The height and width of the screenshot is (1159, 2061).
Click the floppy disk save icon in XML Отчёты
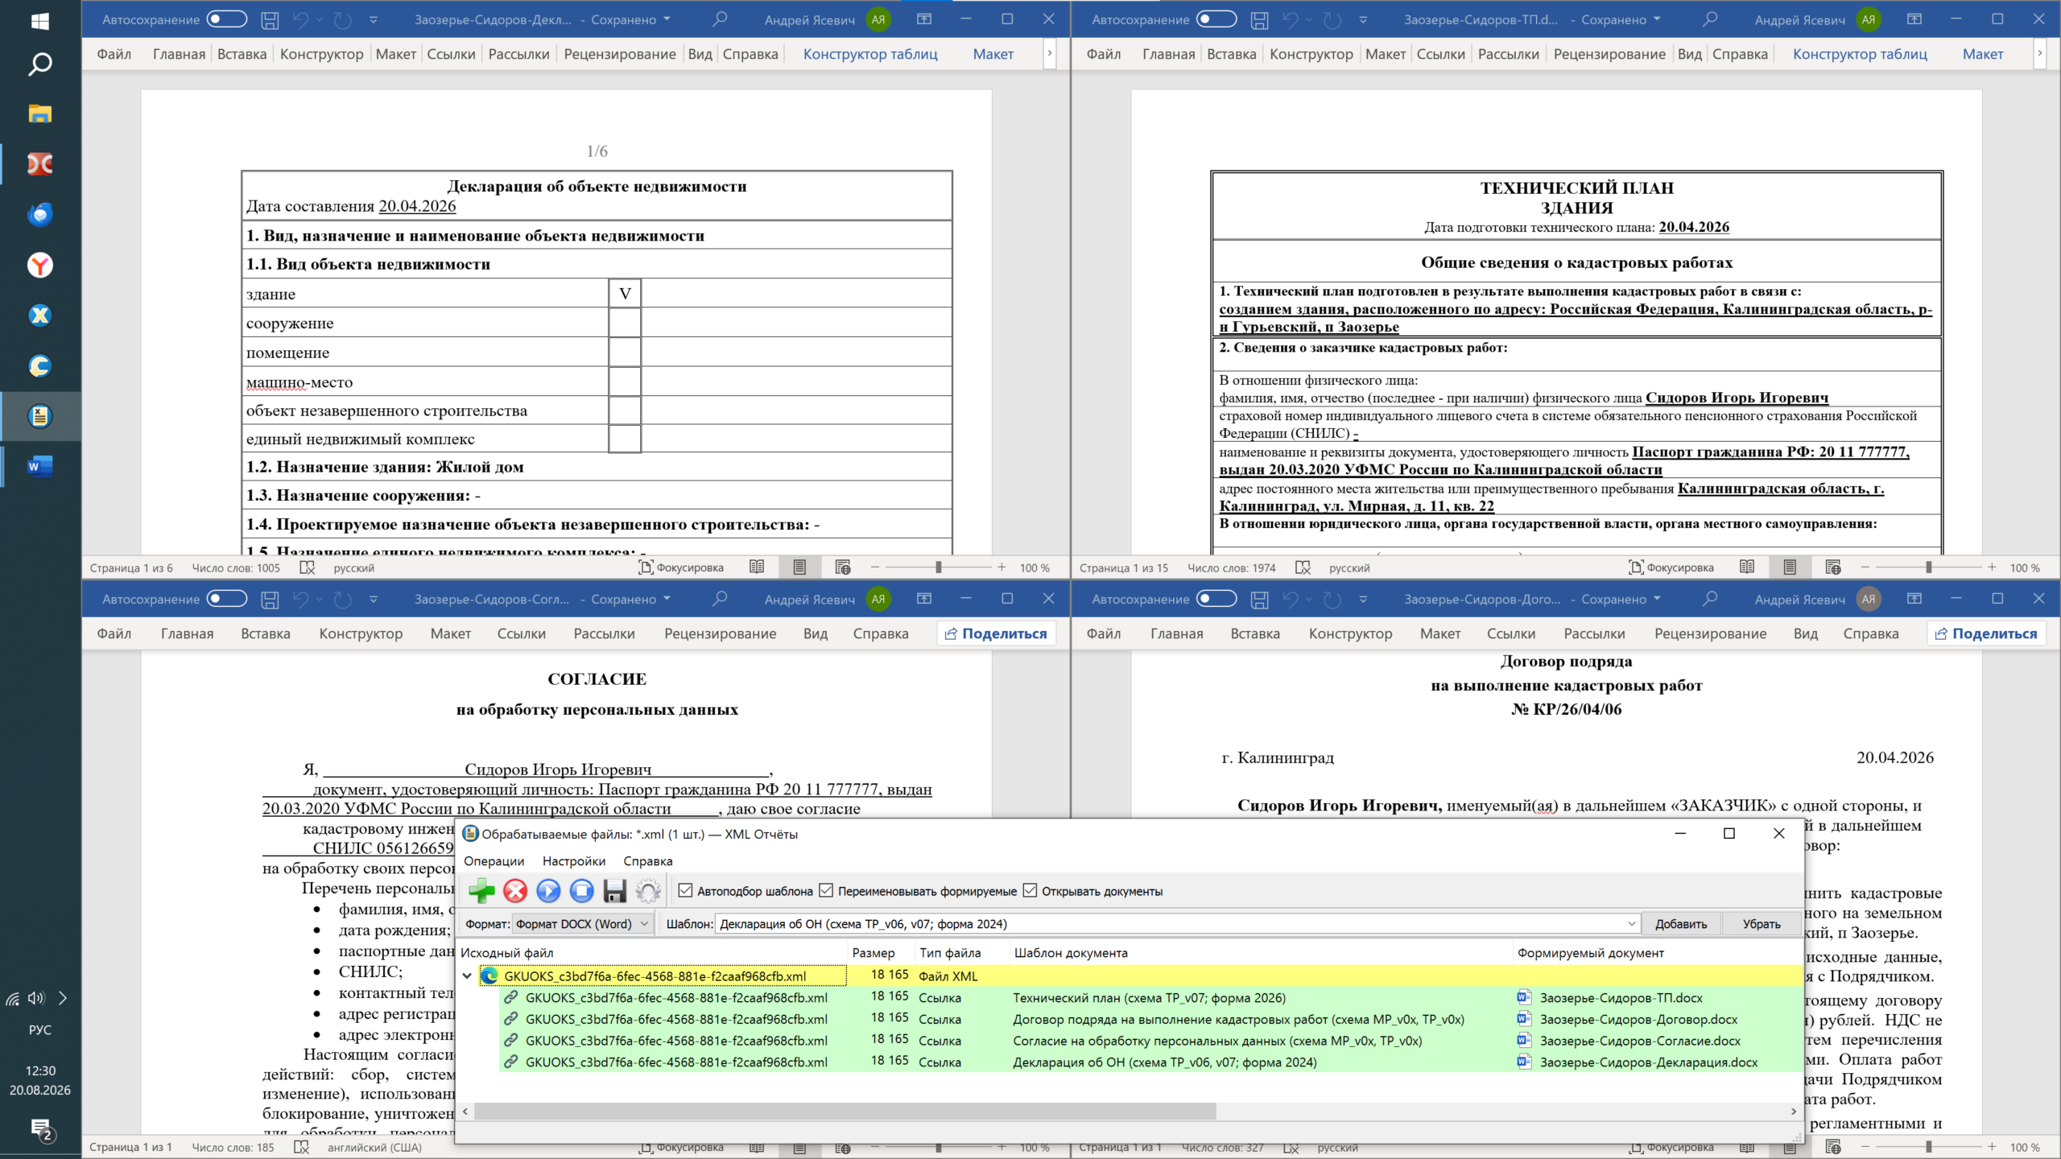(x=615, y=890)
